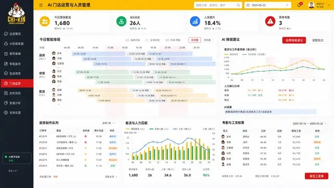
Task: Open order #52817 in kitchen queue
Action: click(78, 148)
